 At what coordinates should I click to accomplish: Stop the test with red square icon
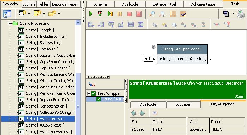129,14
